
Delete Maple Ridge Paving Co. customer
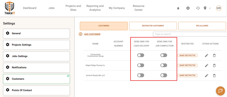[214, 66]
